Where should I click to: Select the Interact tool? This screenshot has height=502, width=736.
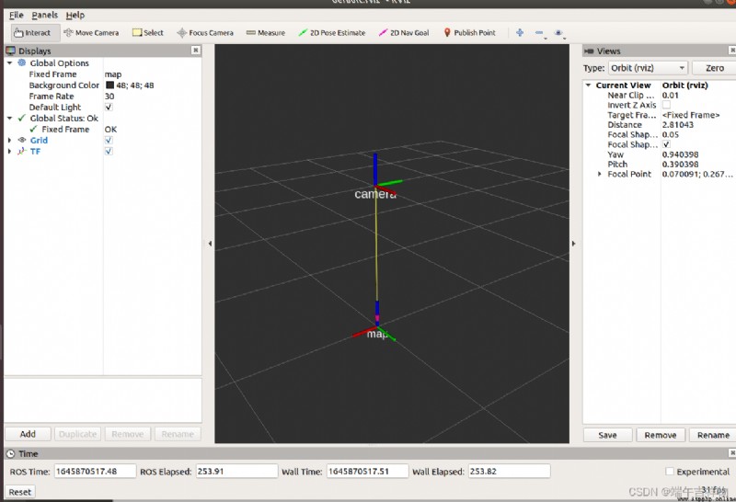click(36, 33)
